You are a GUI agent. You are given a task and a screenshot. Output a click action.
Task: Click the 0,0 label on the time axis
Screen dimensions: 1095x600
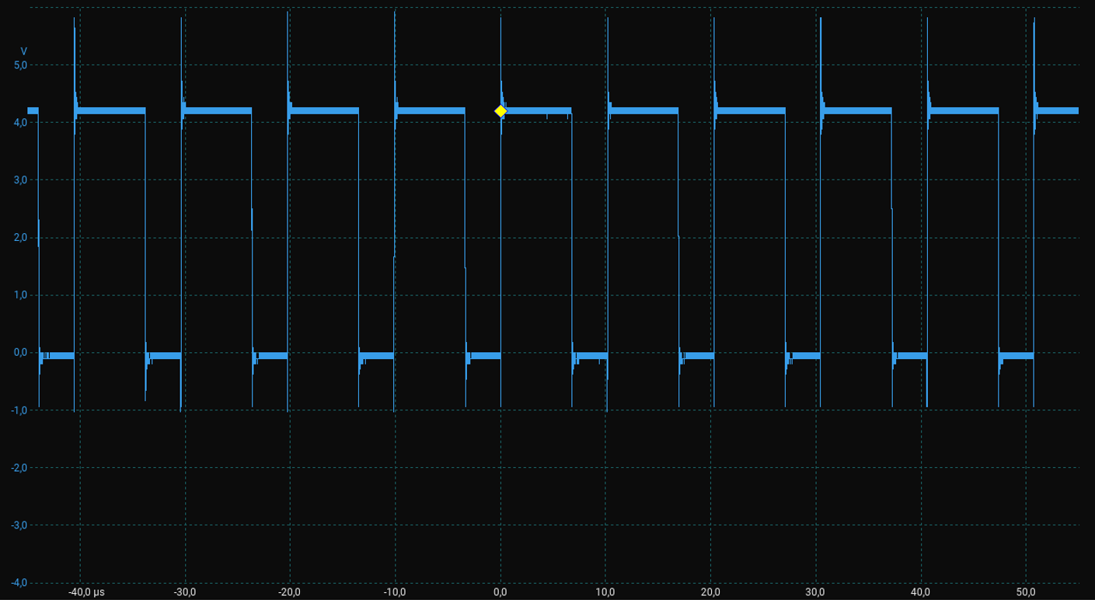point(500,592)
